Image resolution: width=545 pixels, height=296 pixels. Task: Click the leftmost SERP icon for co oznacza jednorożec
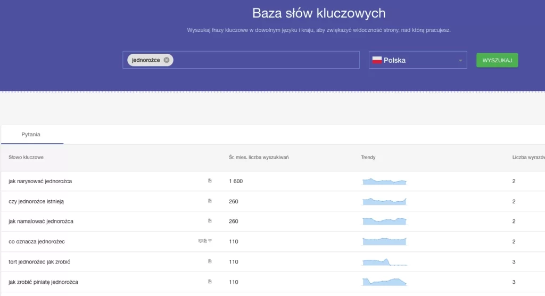(x=200, y=241)
